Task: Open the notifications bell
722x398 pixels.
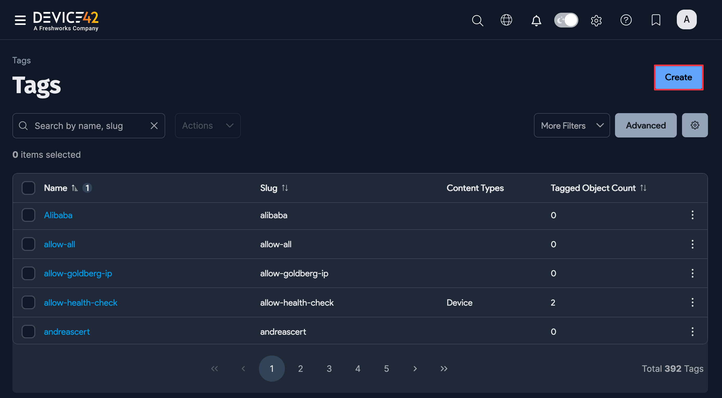Action: click(536, 20)
